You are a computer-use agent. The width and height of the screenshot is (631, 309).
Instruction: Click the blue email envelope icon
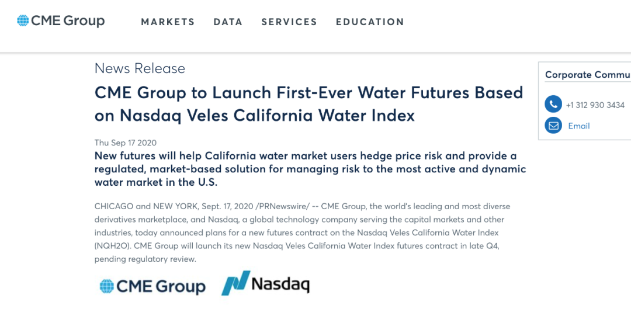(x=553, y=126)
